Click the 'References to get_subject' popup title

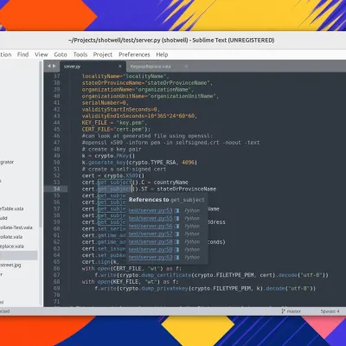coord(167,200)
